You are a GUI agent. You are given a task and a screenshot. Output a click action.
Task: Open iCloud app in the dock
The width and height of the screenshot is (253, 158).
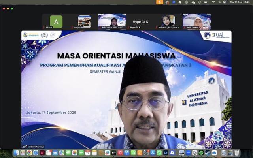pos(214,153)
